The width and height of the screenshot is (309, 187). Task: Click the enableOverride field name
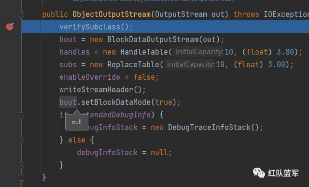[90, 77]
